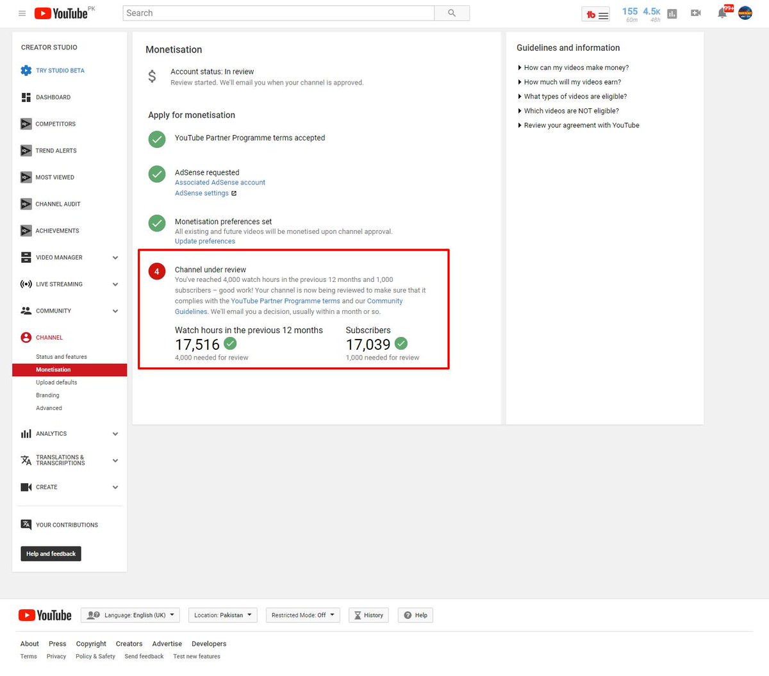Click the AdSense settings external-link icon
Image resolution: width=769 pixels, height=676 pixels.
(x=234, y=194)
